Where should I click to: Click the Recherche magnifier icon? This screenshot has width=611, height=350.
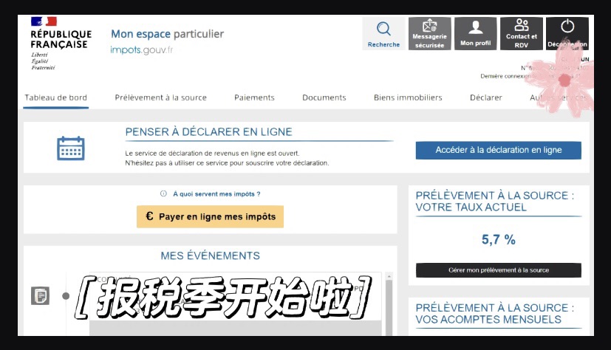tap(383, 30)
